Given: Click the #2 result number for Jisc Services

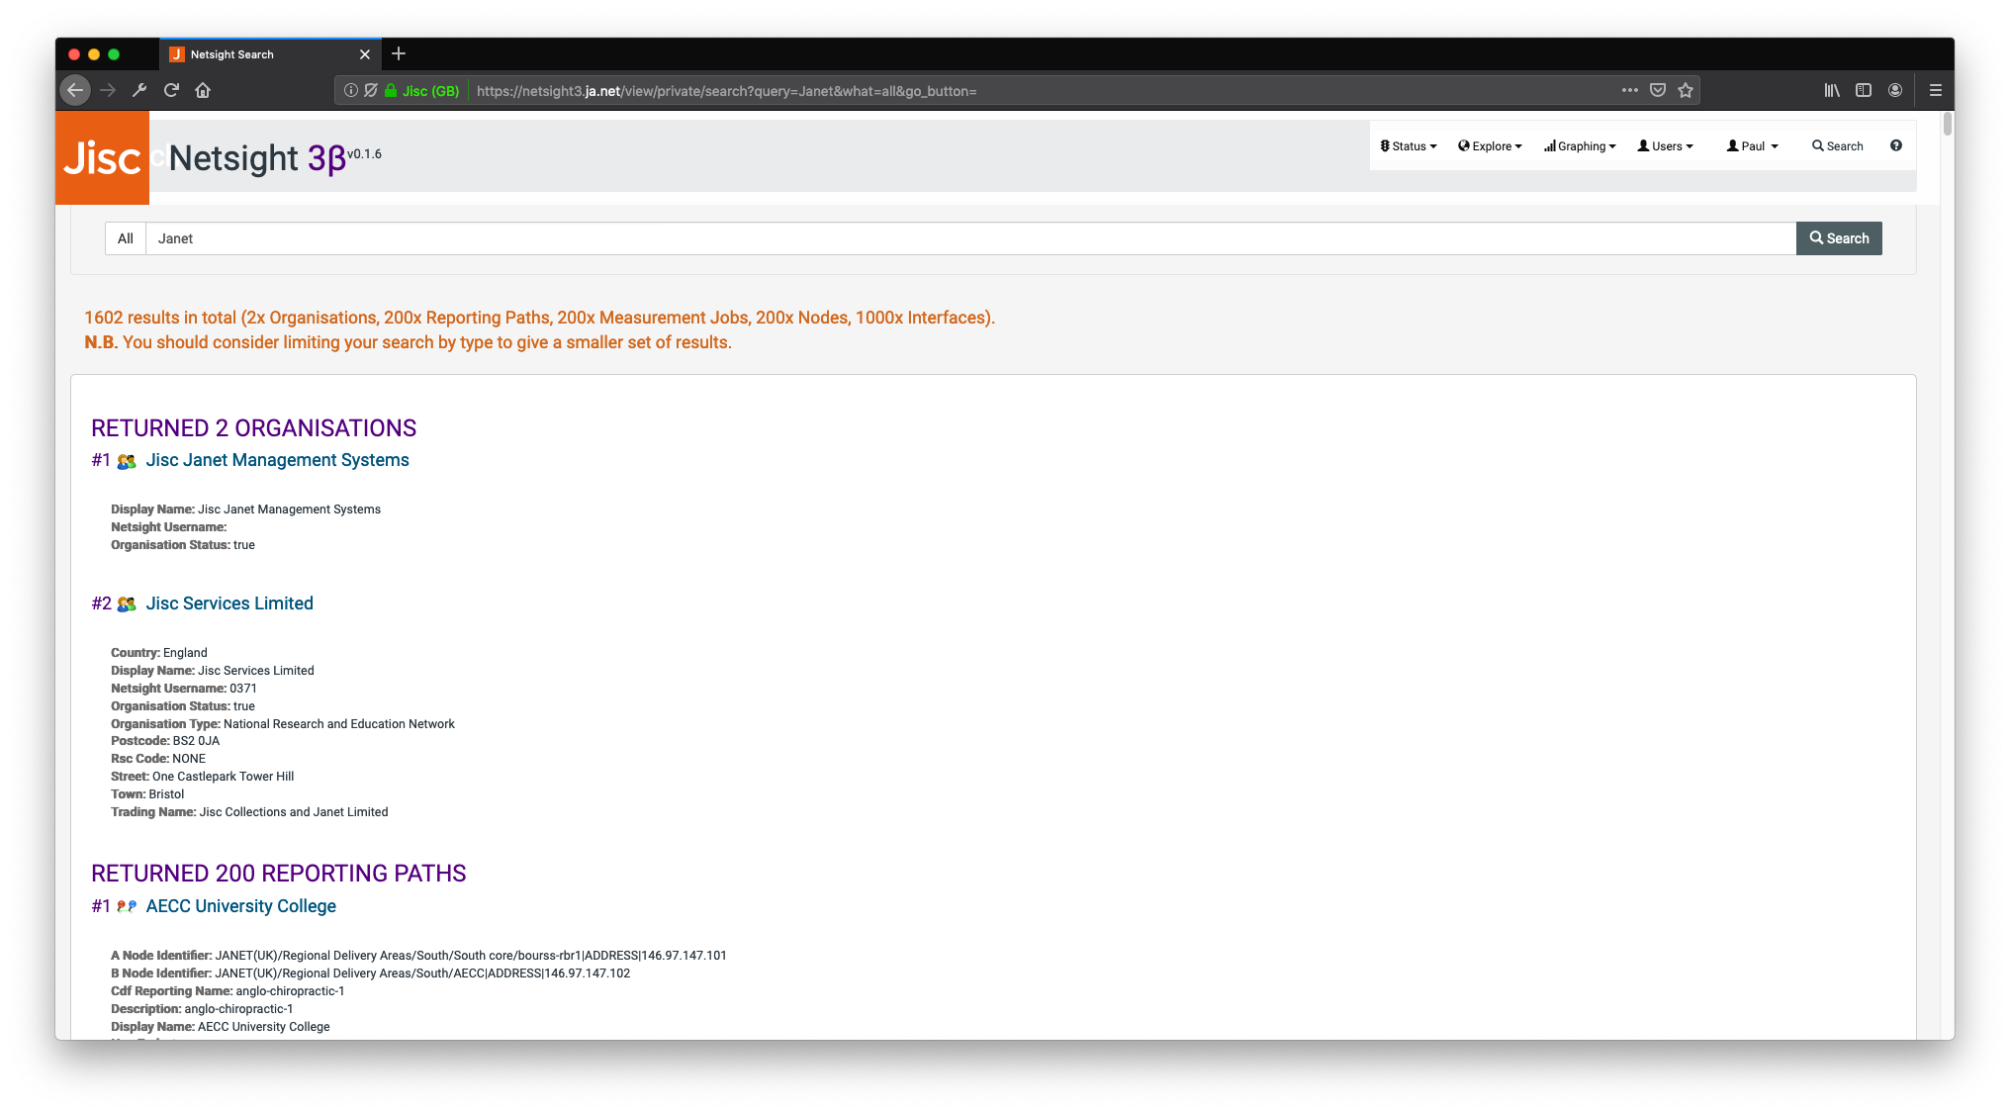Looking at the screenshot, I should click(x=102, y=603).
